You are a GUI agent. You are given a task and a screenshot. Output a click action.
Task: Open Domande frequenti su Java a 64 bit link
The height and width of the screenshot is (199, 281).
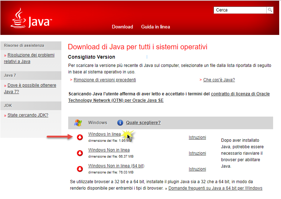pos(215,188)
